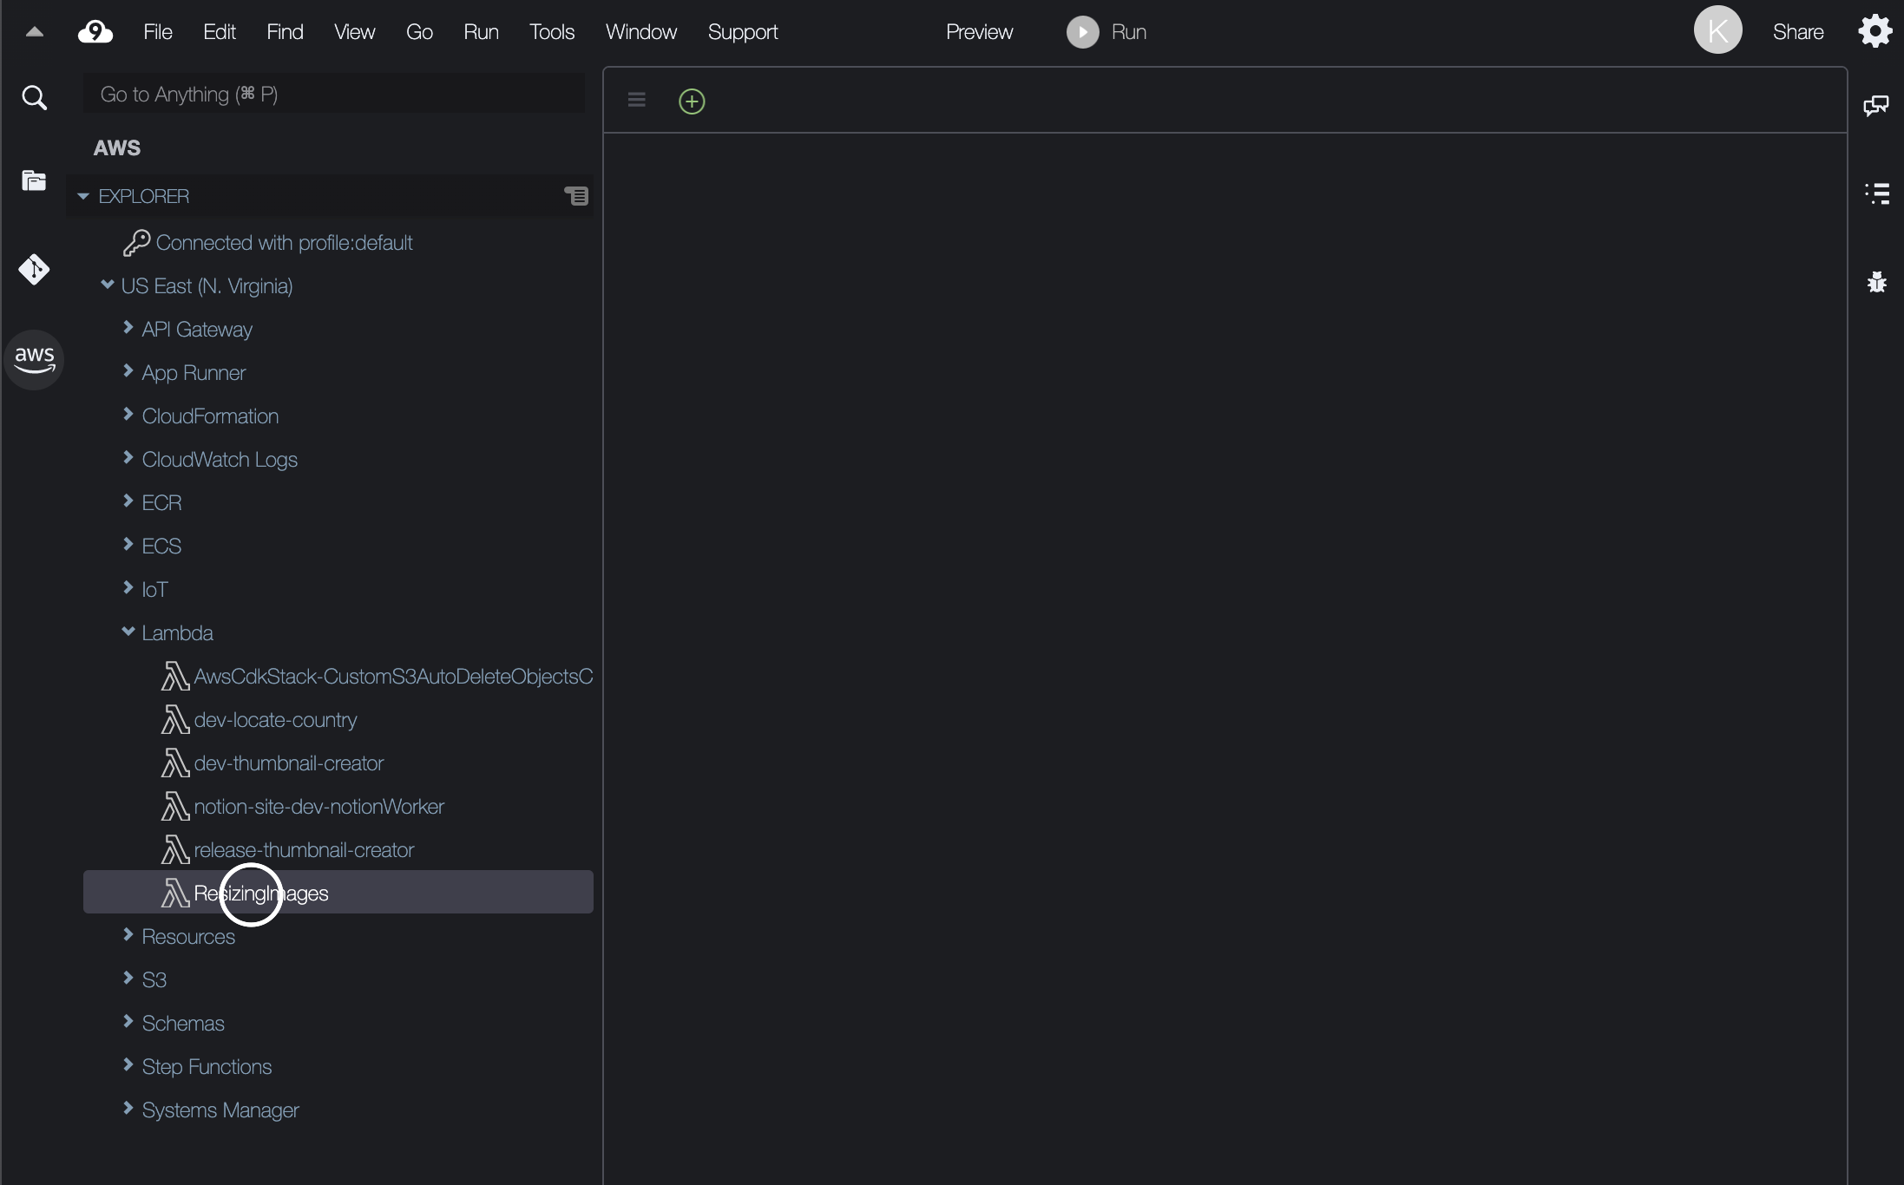Open the Collaborate chat panel icon
This screenshot has width=1904, height=1185.
1875,106
